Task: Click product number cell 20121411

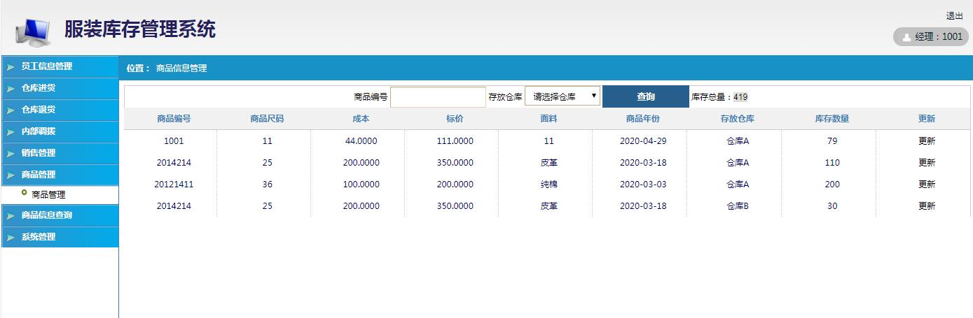Action: point(174,185)
